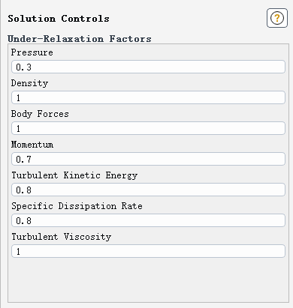Click the Turbulent Viscosity value field
This screenshot has width=293, height=308.
point(148,251)
